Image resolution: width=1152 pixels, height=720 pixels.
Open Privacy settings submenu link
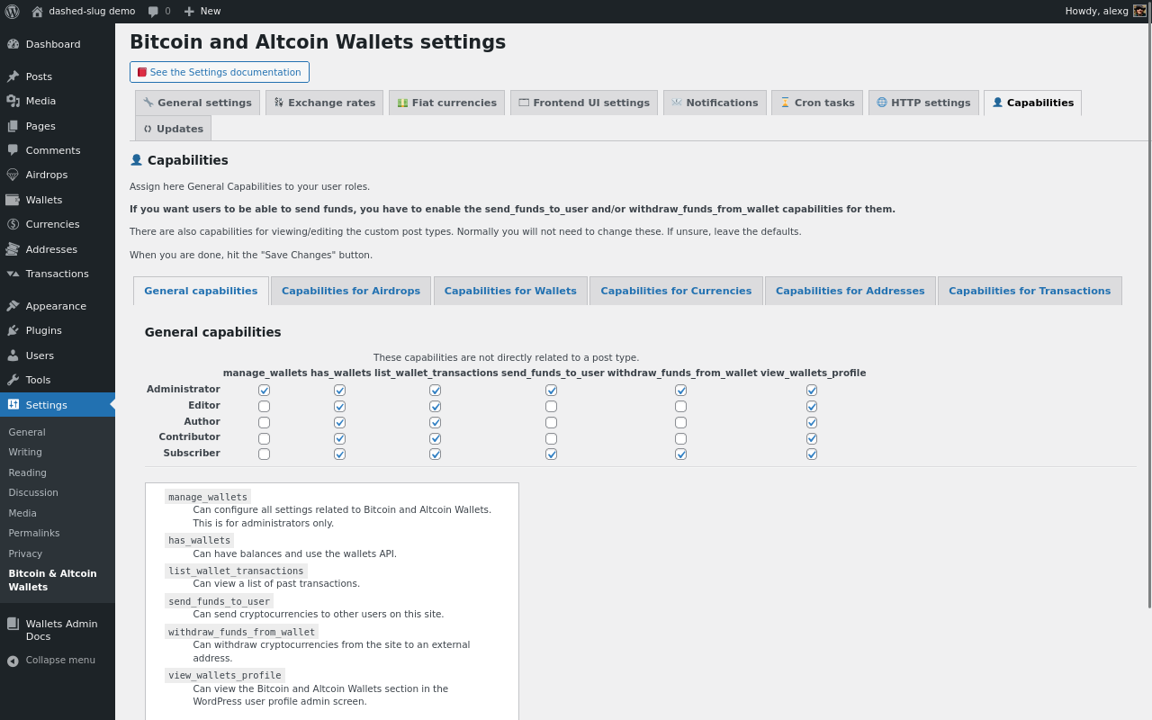click(25, 553)
